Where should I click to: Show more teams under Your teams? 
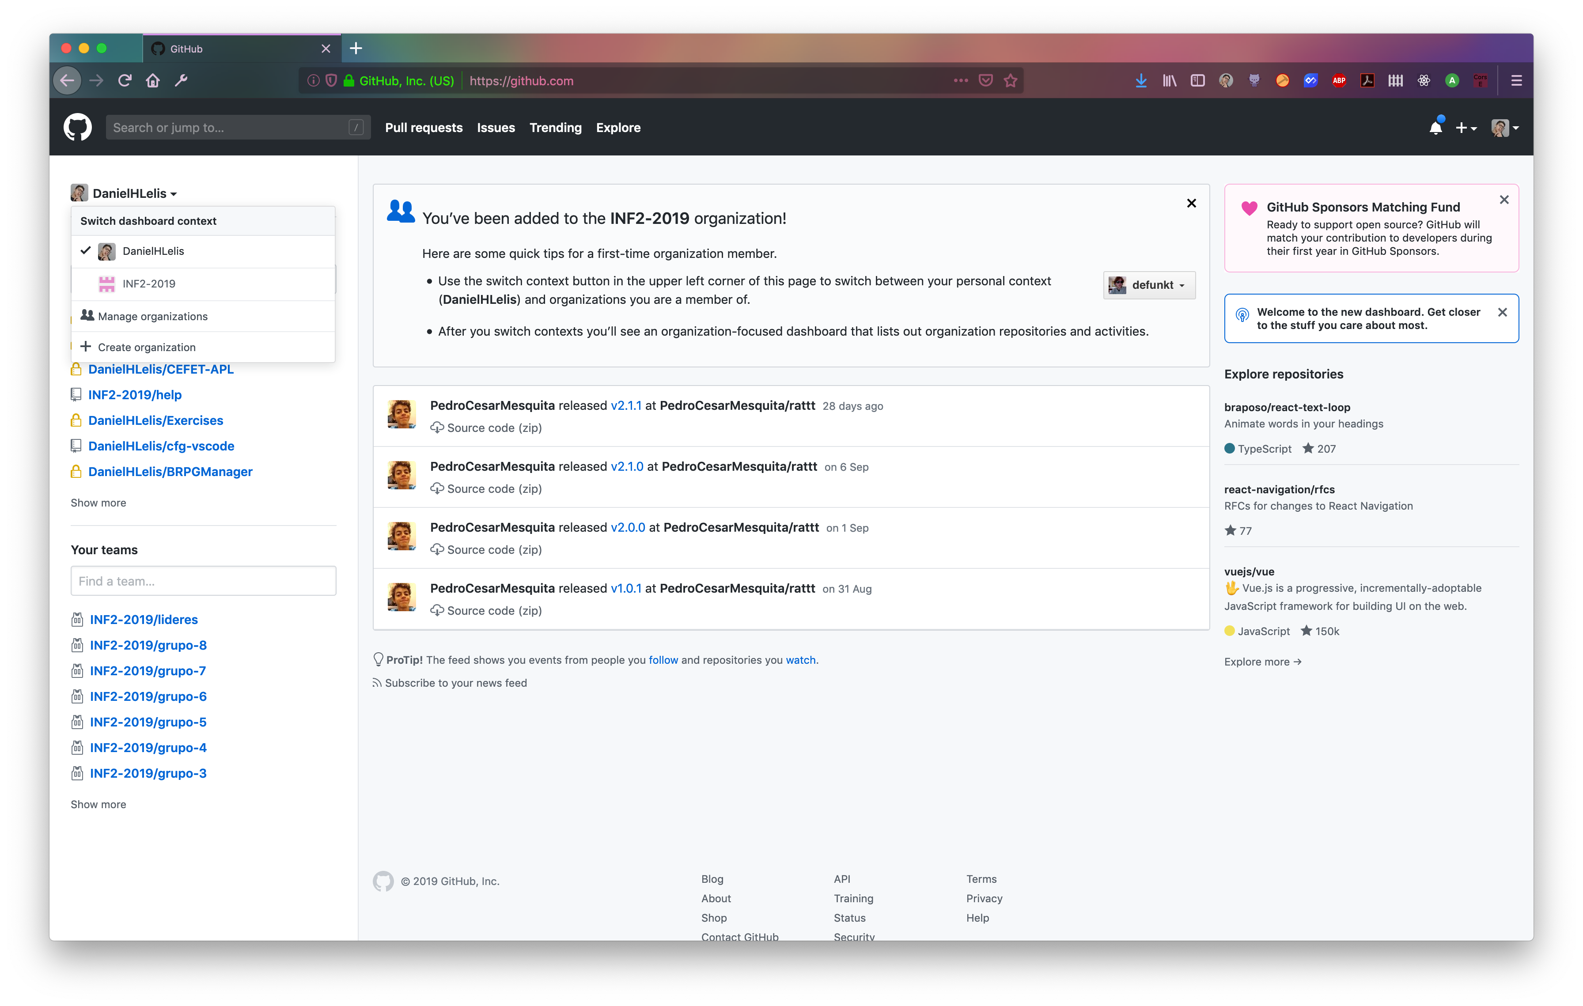tap(98, 804)
